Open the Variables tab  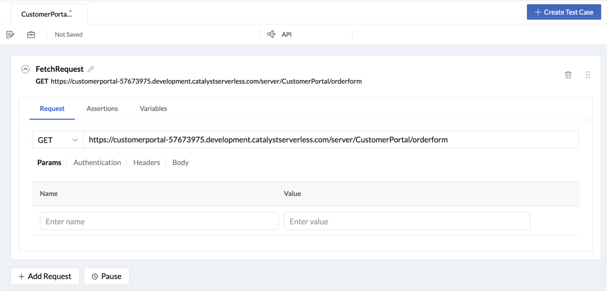pyautogui.click(x=153, y=109)
